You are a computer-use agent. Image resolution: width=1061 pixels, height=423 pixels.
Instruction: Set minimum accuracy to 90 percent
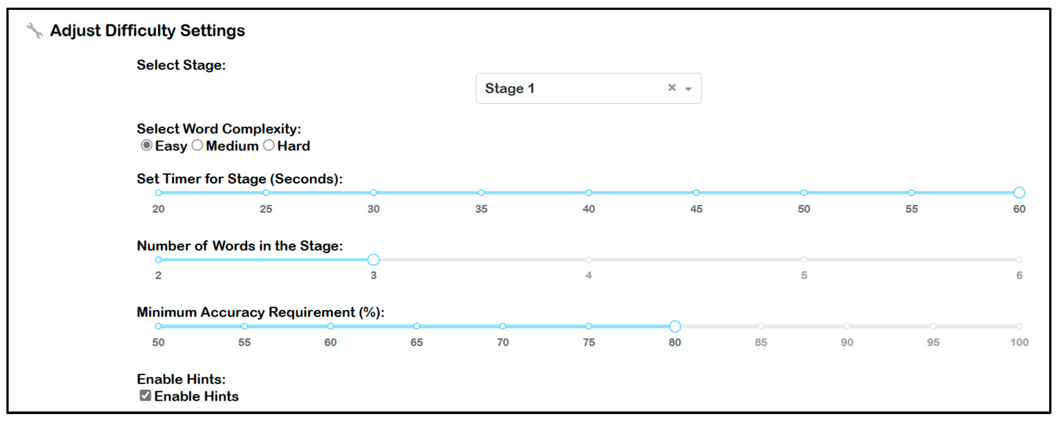tap(847, 326)
